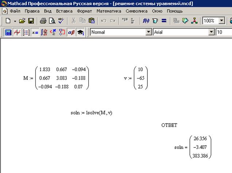The width and height of the screenshot is (232, 173).
Task: Click the font size field showing 10
Action: (x=224, y=32)
